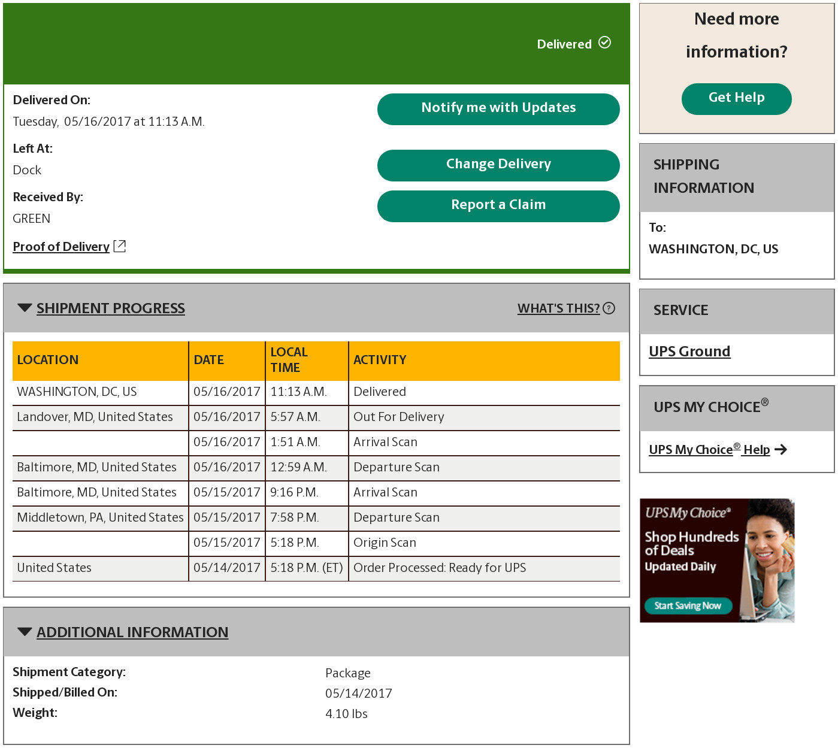This screenshot has width=838, height=748.
Task: Click the '1:51 A.M.' Arrival Scan time
Action: tap(307, 443)
